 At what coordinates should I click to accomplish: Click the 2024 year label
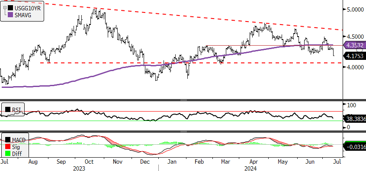pos(250,168)
